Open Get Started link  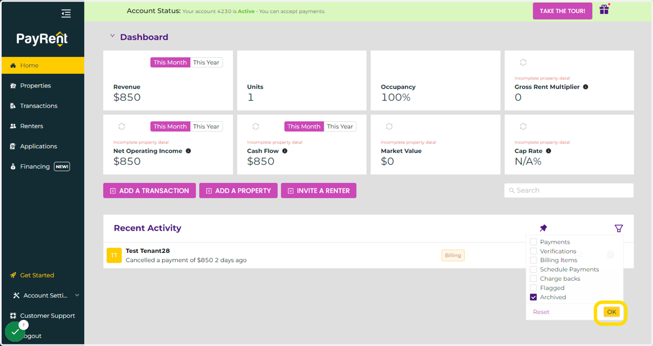pyautogui.click(x=37, y=275)
